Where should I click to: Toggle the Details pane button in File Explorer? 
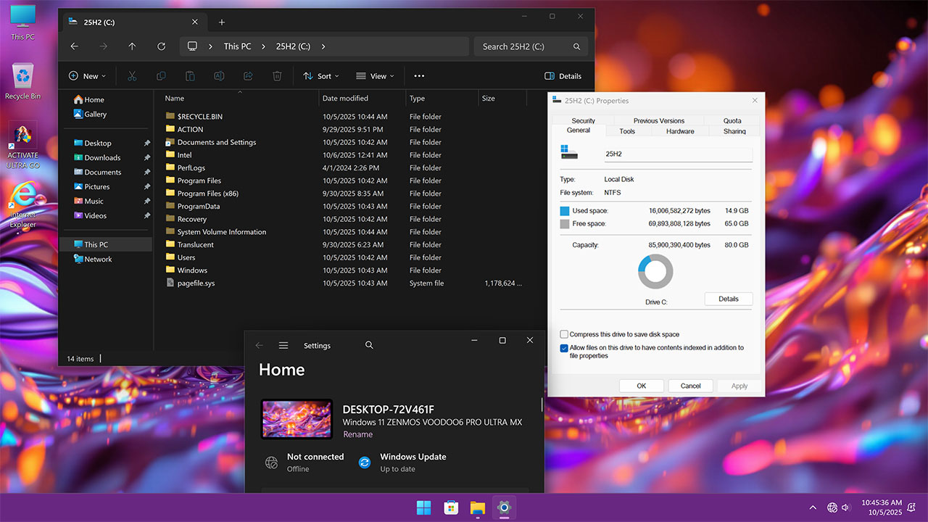pyautogui.click(x=563, y=76)
